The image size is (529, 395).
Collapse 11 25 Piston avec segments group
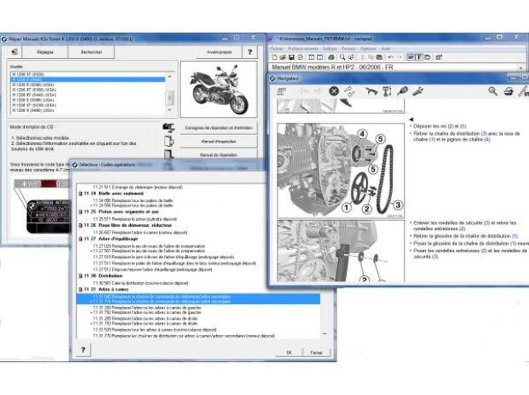80,212
